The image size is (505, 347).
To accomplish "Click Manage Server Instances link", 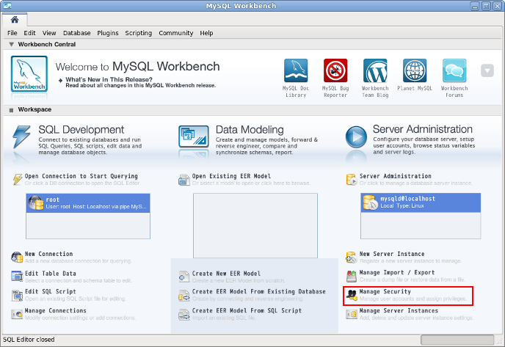I will coord(399,310).
